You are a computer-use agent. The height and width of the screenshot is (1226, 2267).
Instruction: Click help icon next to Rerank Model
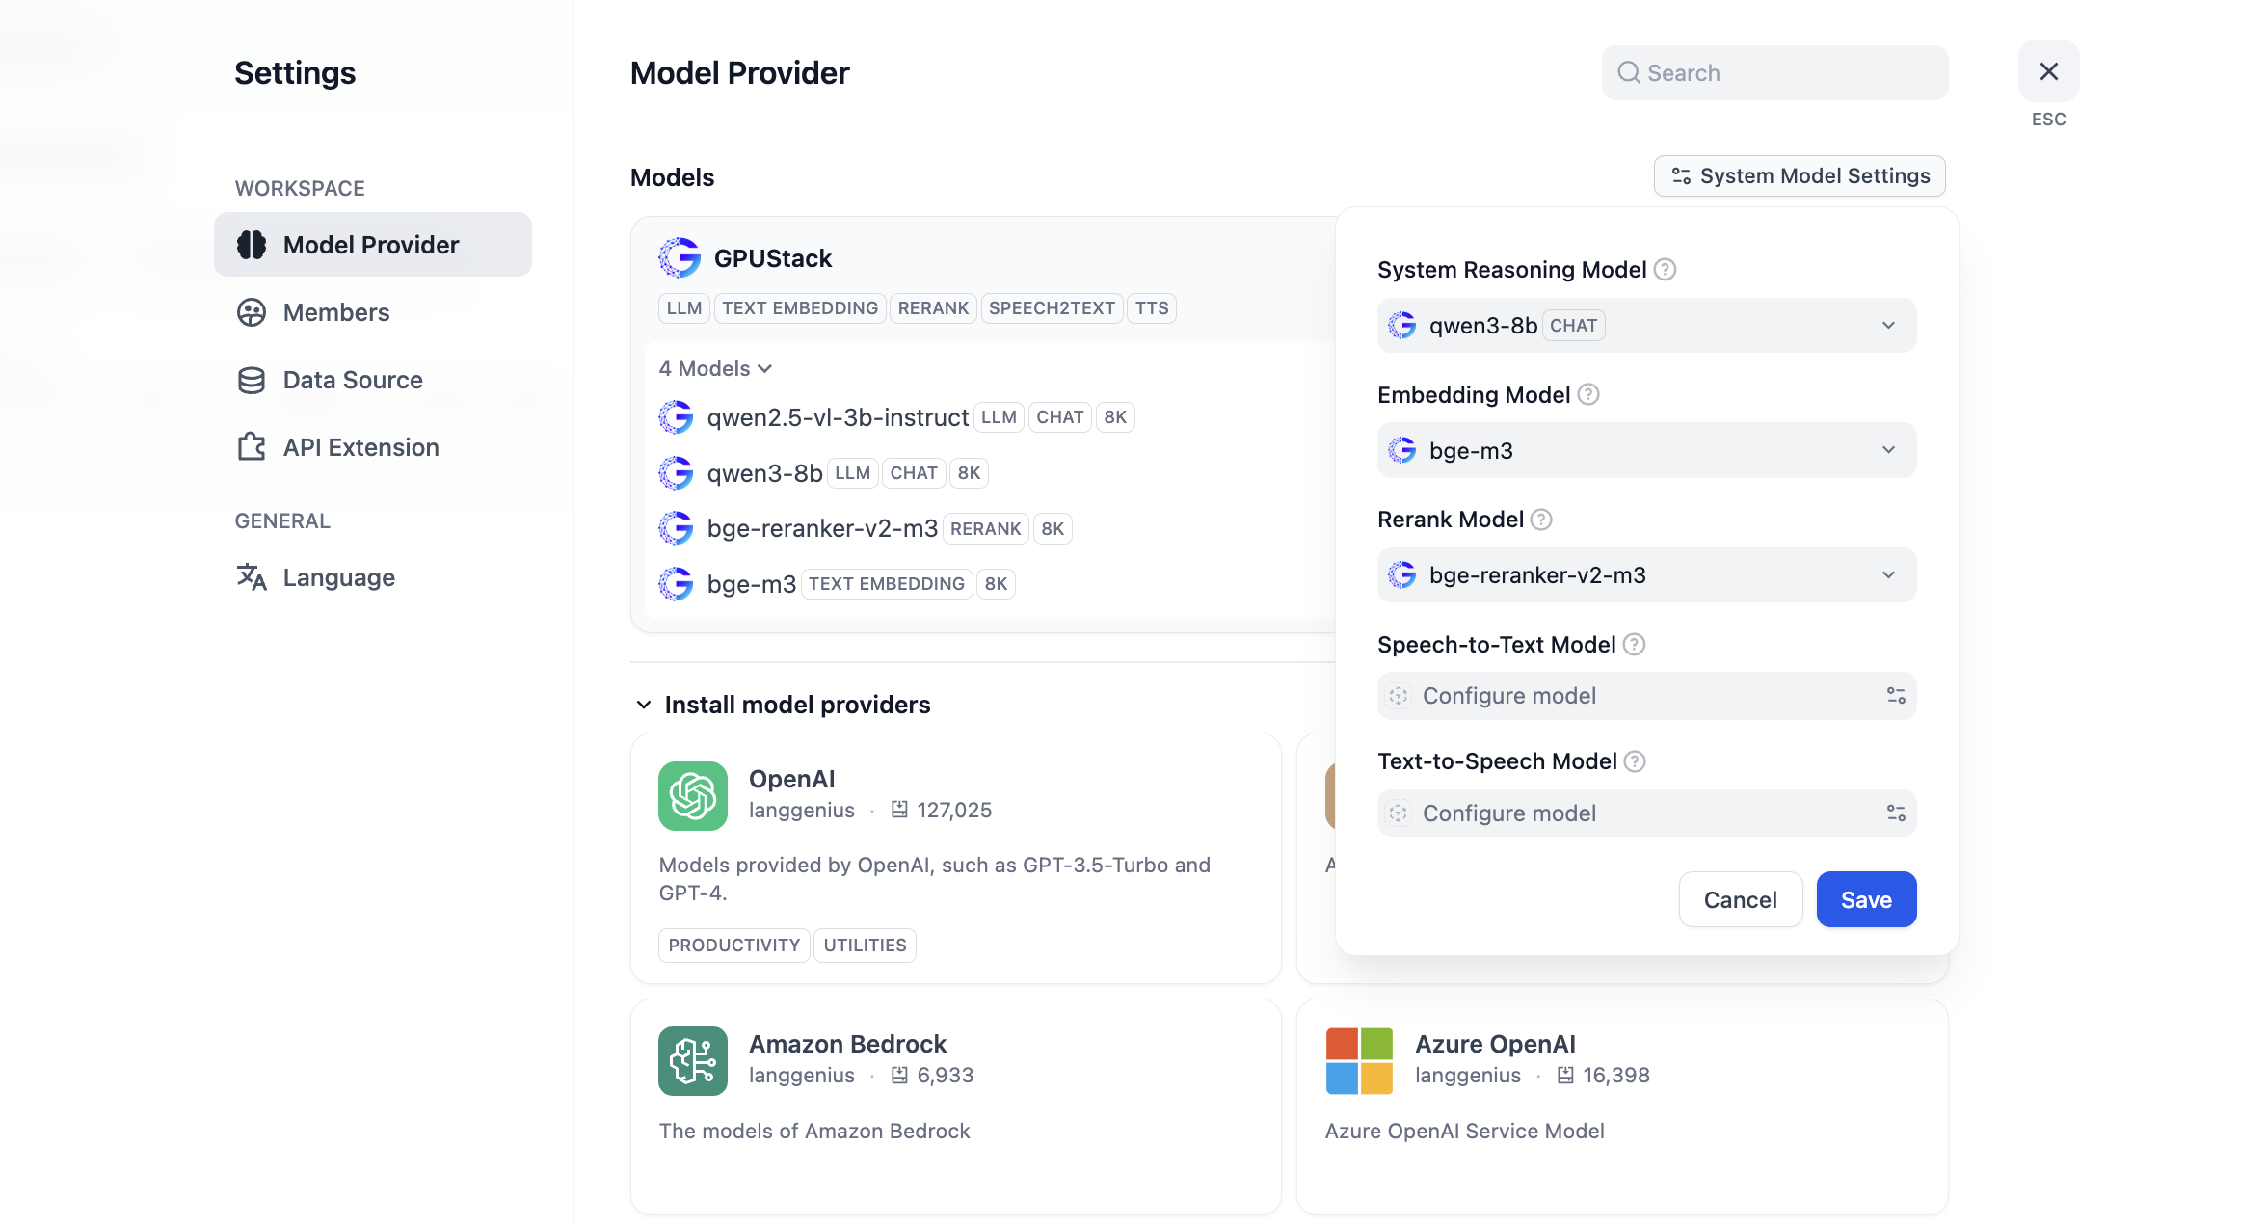[x=1541, y=520]
